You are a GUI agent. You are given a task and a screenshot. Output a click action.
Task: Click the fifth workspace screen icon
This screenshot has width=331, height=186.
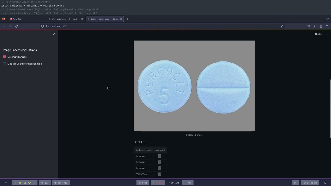point(34,183)
